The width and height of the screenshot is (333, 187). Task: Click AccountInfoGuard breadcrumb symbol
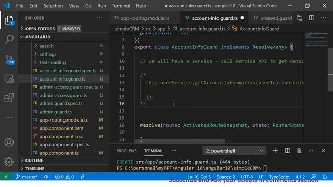point(259,29)
